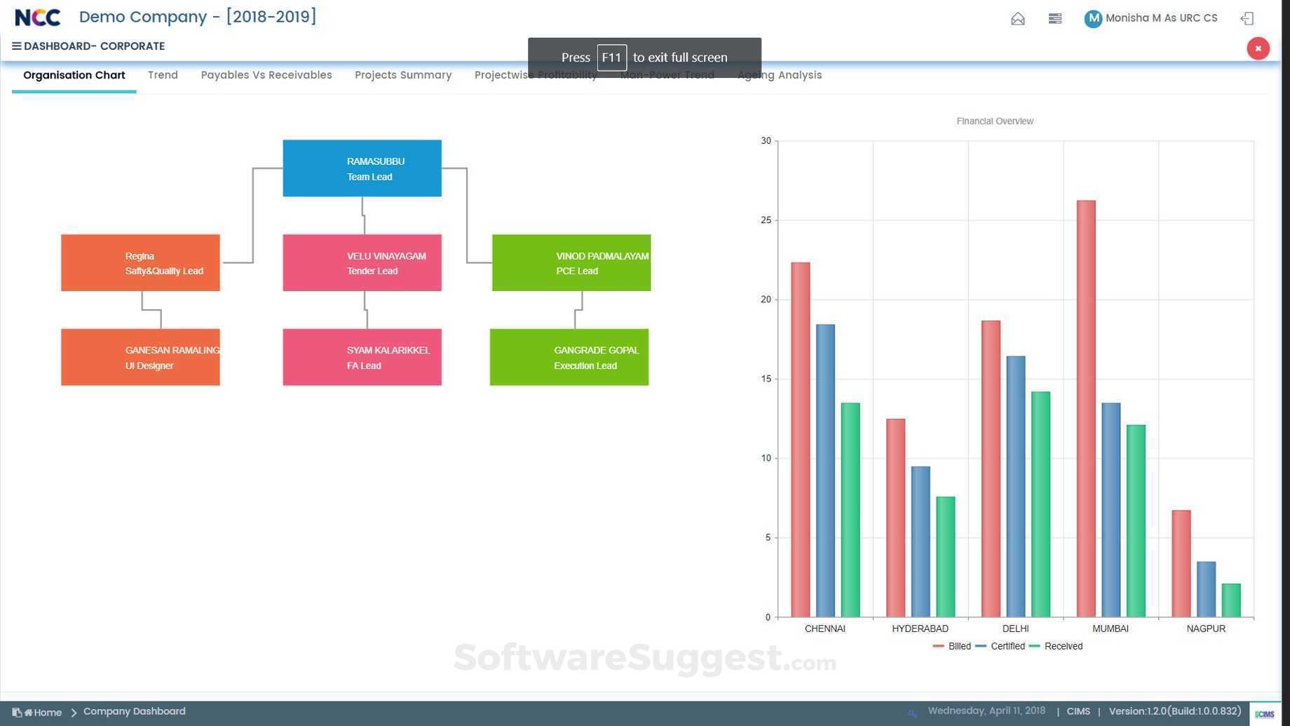
Task: Click the MUMBAI axis label
Action: (x=1111, y=628)
